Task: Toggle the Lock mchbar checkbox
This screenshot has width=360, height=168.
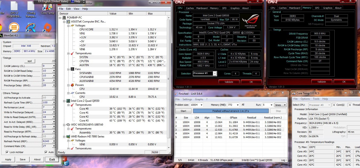Action: (x=7, y=152)
